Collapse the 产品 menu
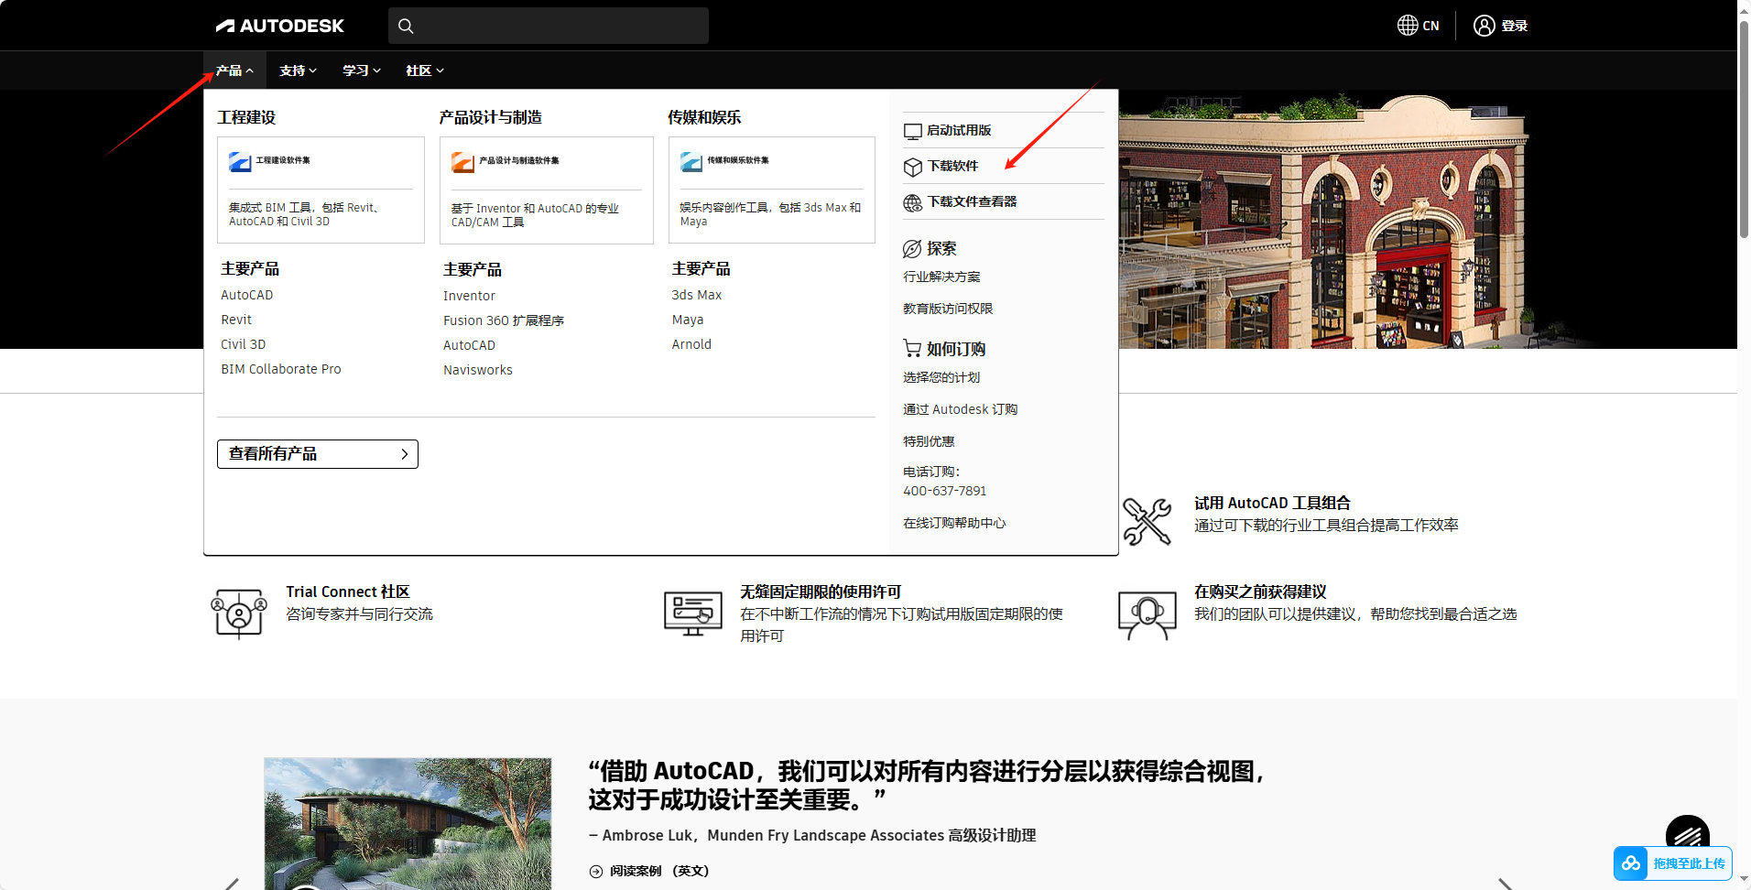1751x890 pixels. click(234, 71)
